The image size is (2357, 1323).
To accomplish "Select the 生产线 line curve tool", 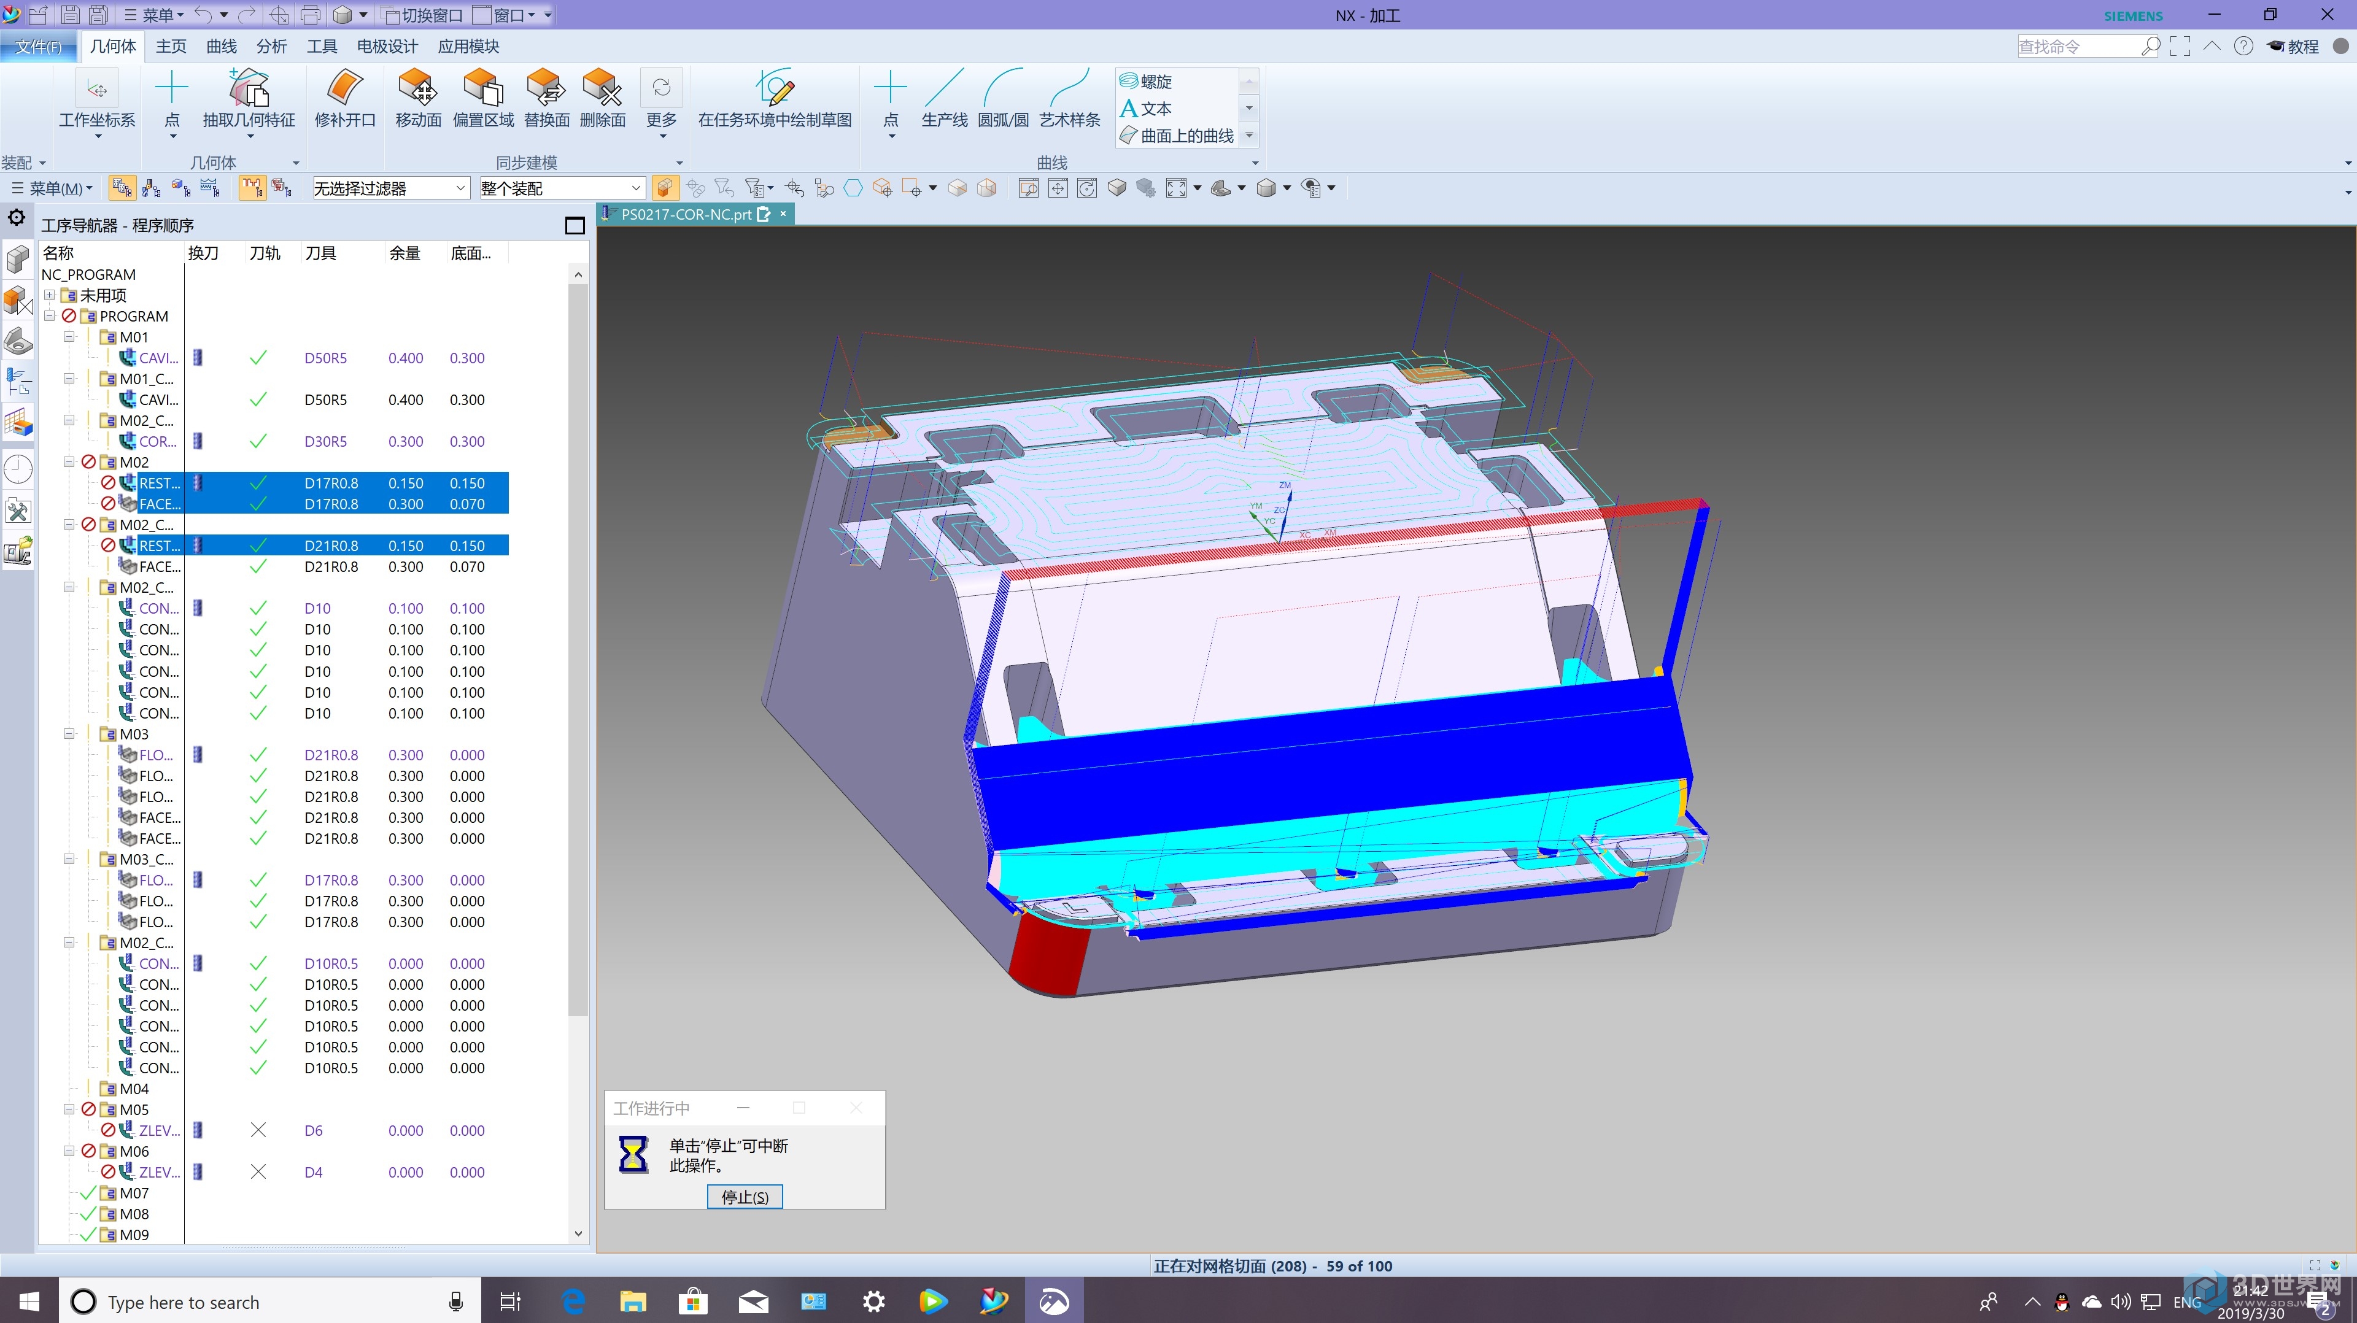I will [944, 99].
